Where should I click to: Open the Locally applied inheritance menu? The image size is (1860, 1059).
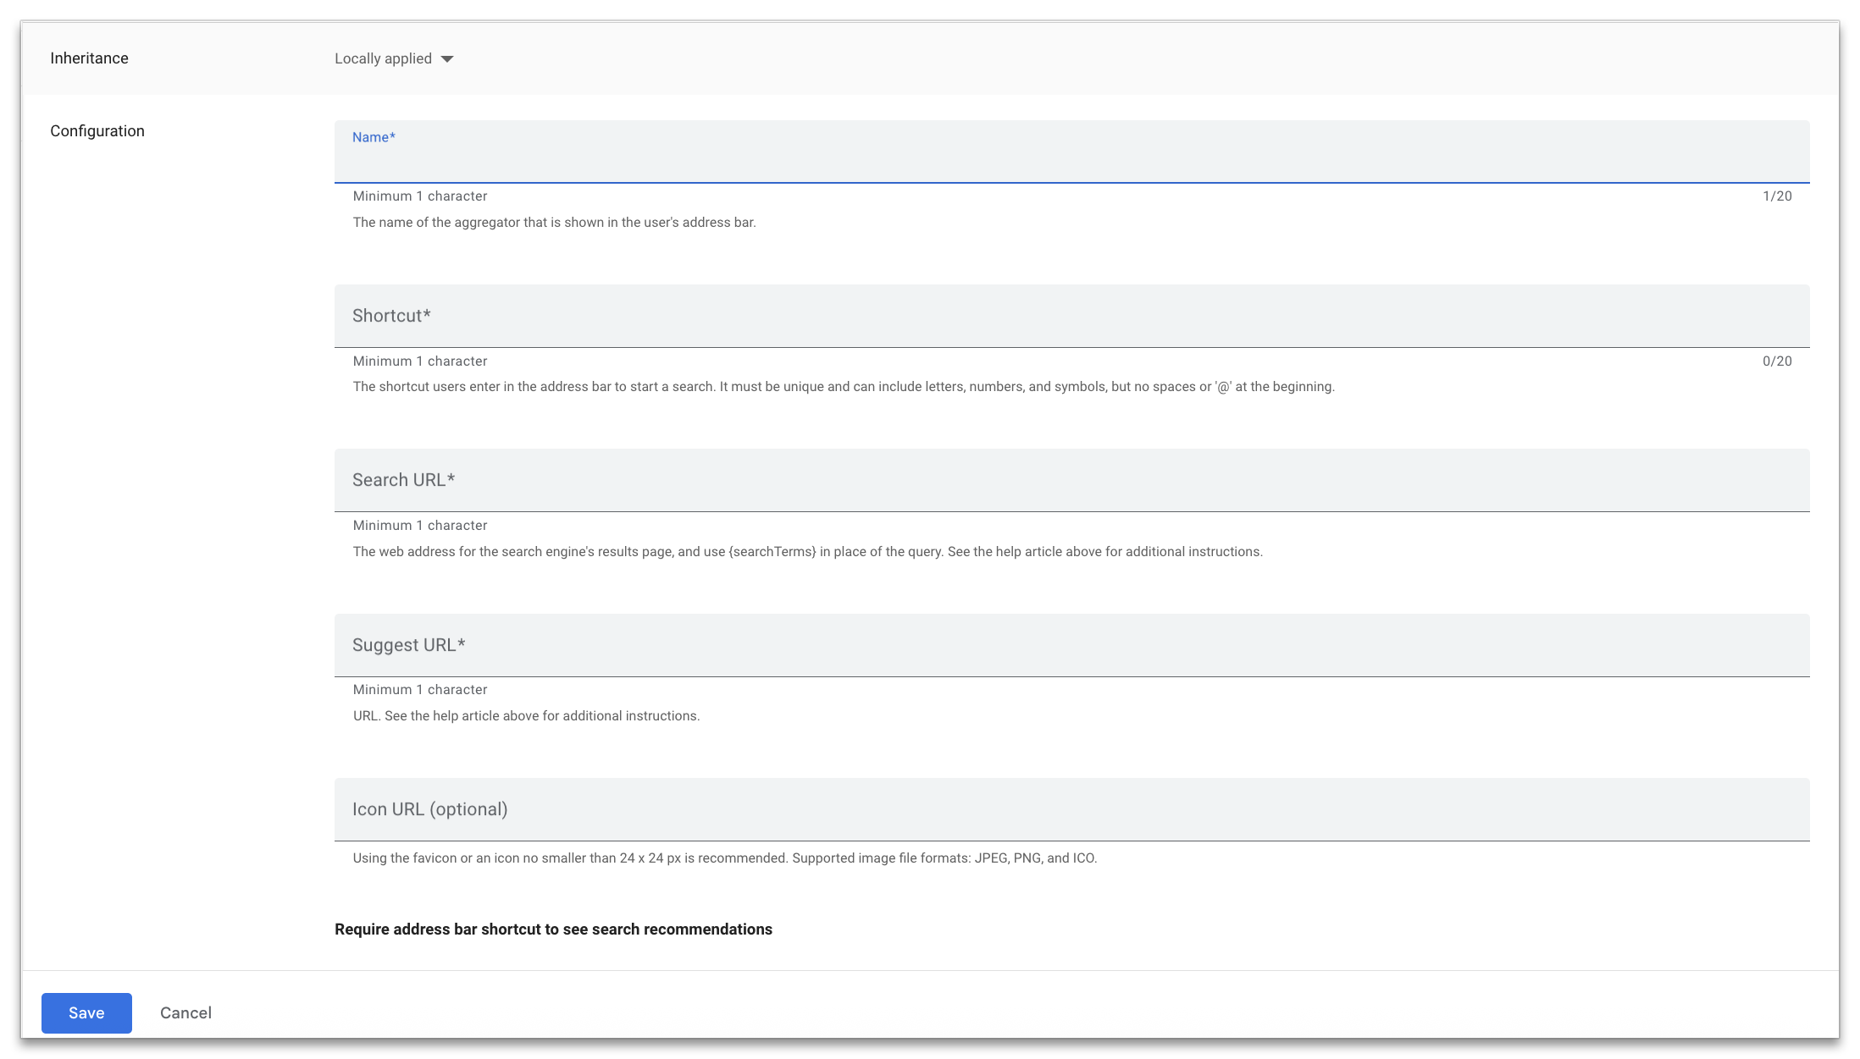pyautogui.click(x=384, y=59)
